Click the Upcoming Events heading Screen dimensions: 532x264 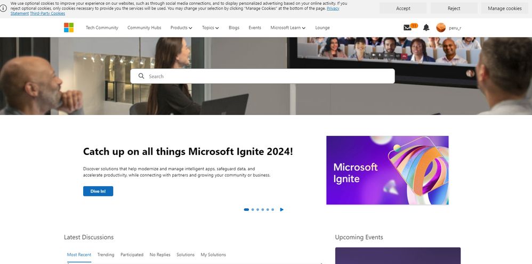pyautogui.click(x=359, y=237)
